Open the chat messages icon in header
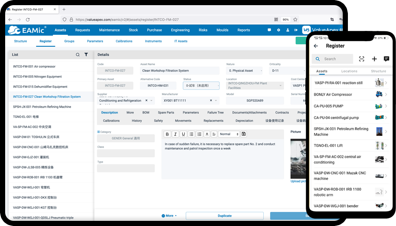The image size is (396, 226). (x=269, y=30)
